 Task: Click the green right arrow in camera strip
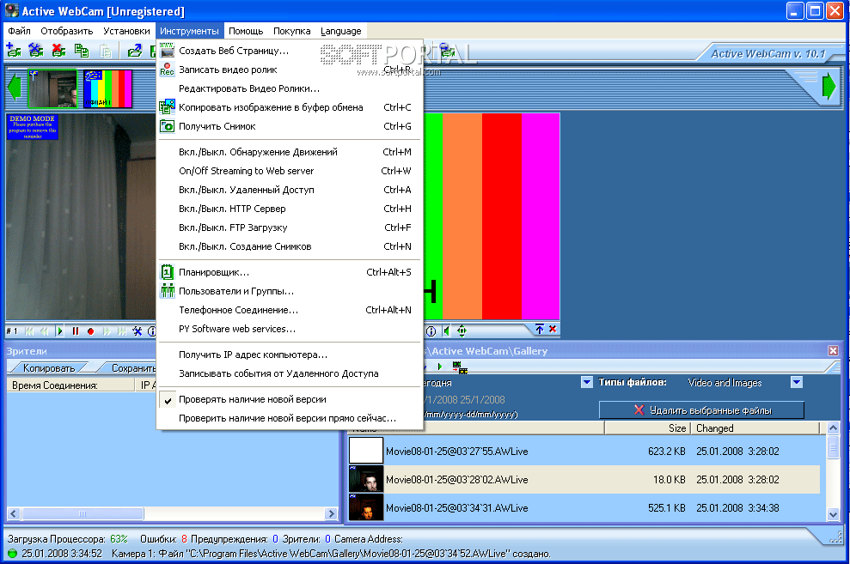pos(829,86)
